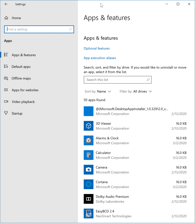Click the Startup sidebar icon
This screenshot has width=195, height=223.
[x=6, y=113]
